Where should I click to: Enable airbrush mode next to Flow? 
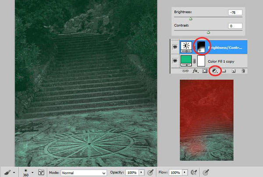194,172
